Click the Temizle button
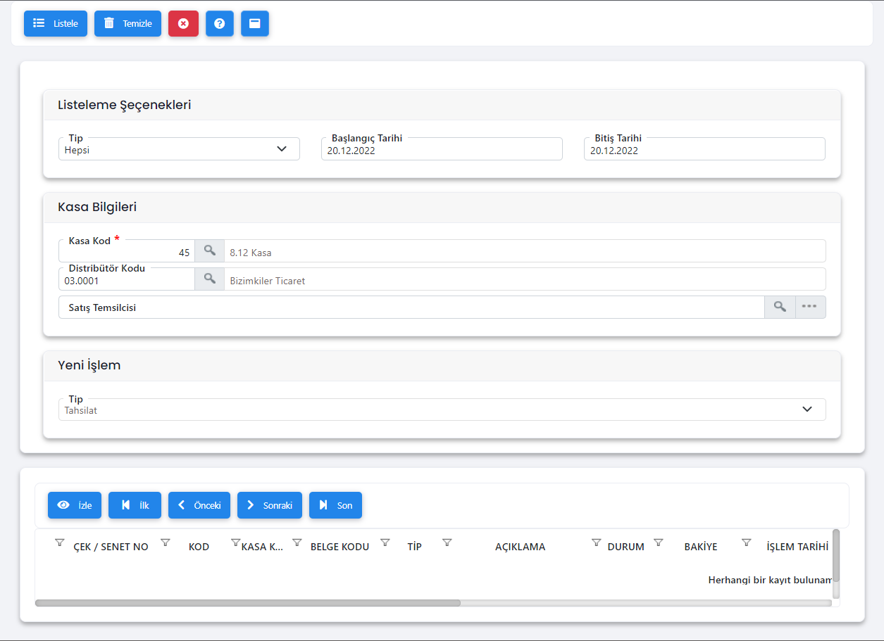This screenshot has height=641, width=884. [127, 23]
